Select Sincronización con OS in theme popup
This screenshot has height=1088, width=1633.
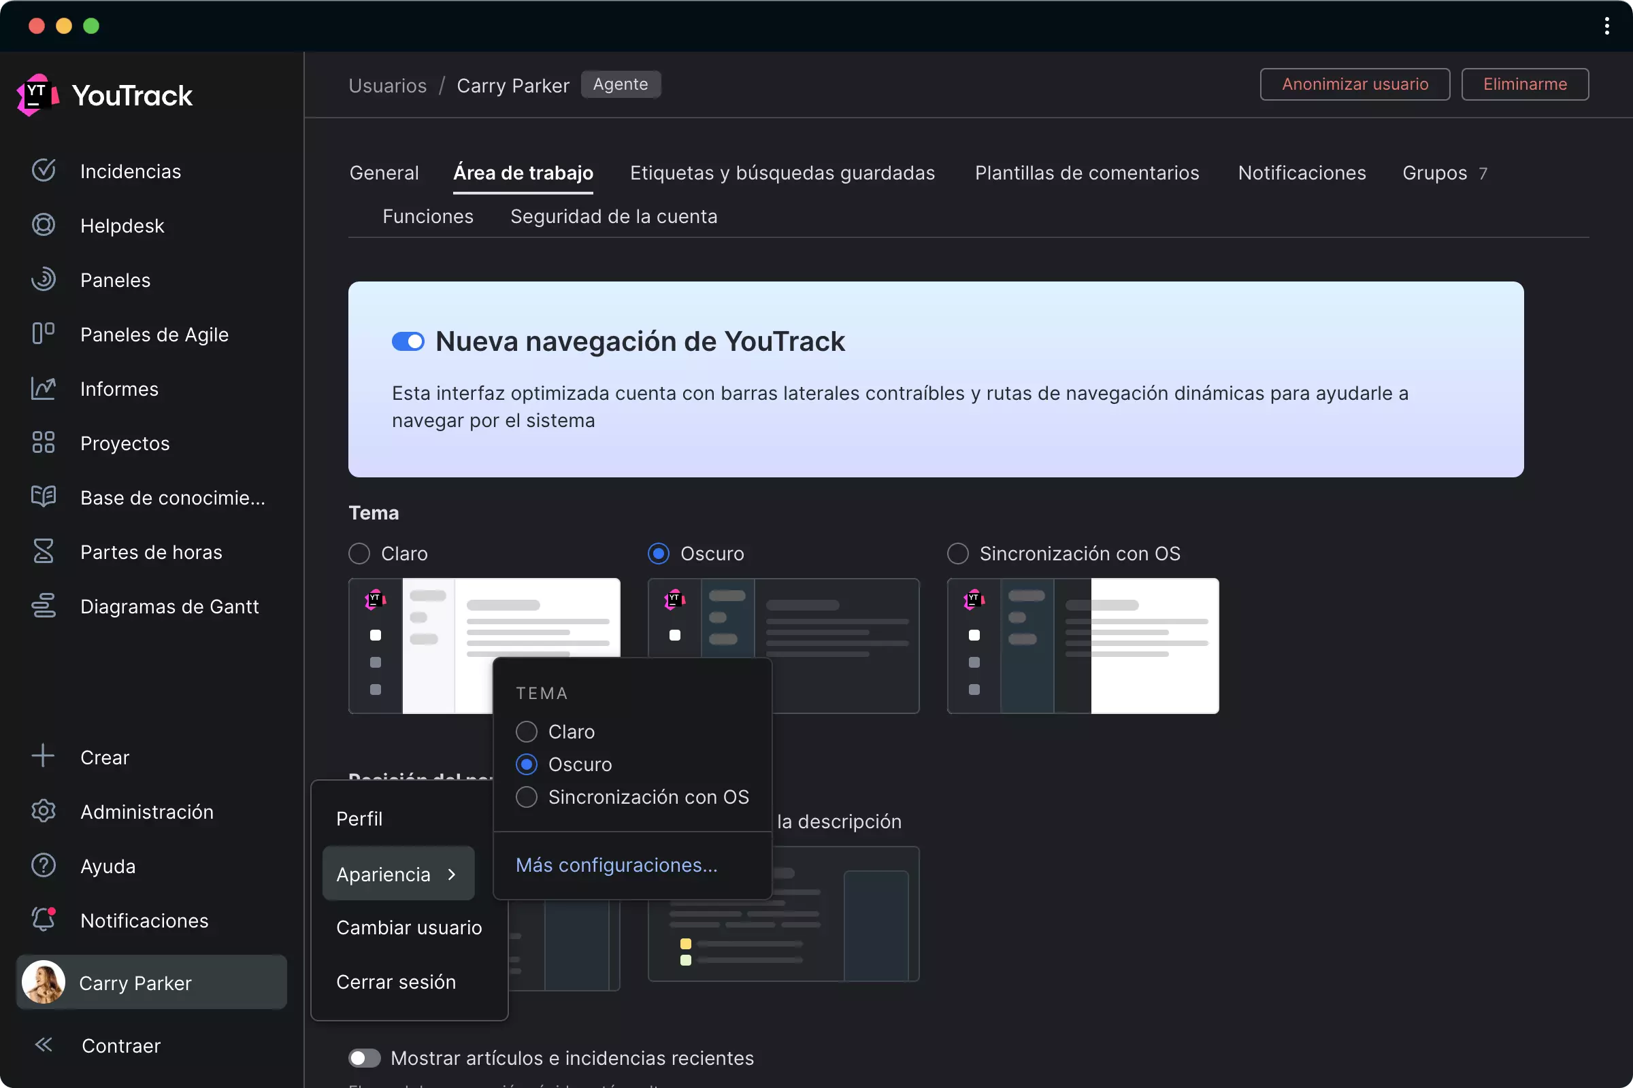tap(526, 796)
